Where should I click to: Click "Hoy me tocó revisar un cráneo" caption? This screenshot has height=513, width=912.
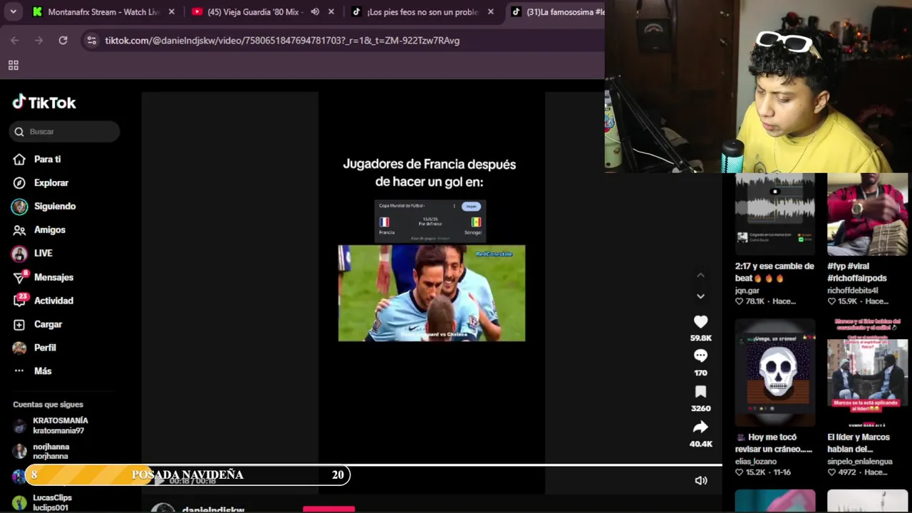pos(774,442)
